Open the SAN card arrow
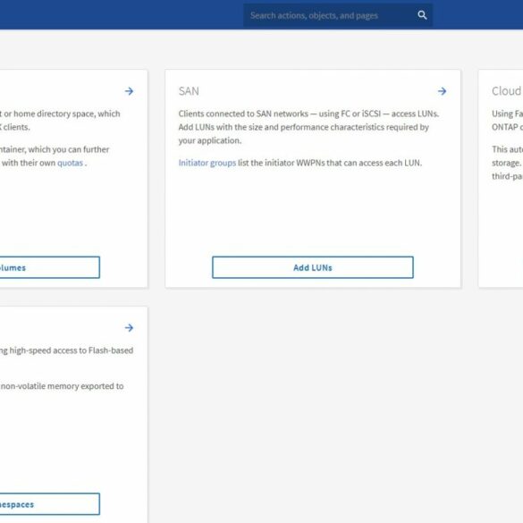Screen dimensions: 523x523 click(442, 91)
